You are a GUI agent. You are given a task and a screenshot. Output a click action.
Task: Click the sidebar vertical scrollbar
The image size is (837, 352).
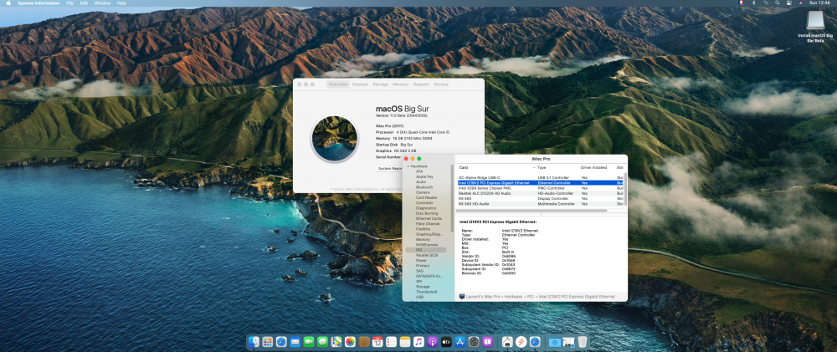pyautogui.click(x=452, y=197)
